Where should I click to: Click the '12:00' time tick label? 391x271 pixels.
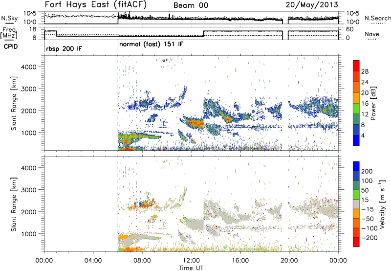tap(191, 261)
